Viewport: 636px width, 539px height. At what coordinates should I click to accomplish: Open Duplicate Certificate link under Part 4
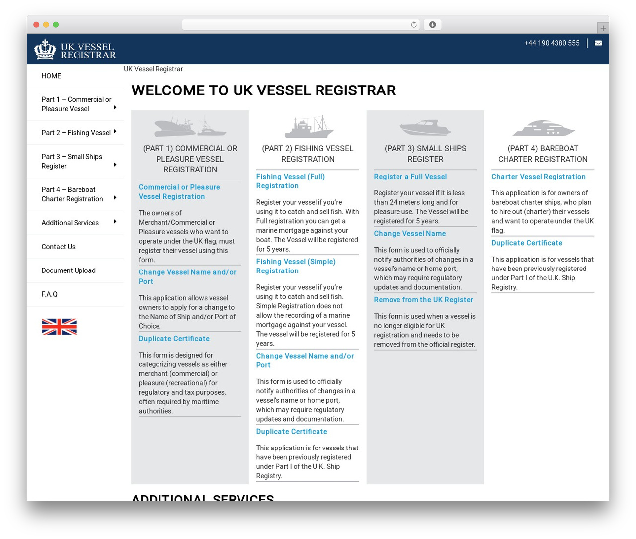click(x=527, y=243)
